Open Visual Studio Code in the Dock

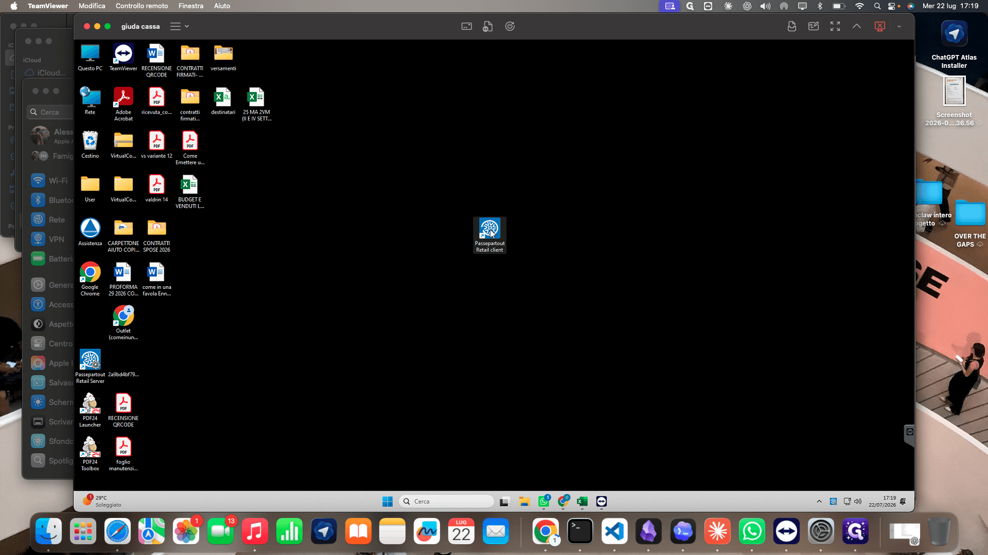click(614, 531)
